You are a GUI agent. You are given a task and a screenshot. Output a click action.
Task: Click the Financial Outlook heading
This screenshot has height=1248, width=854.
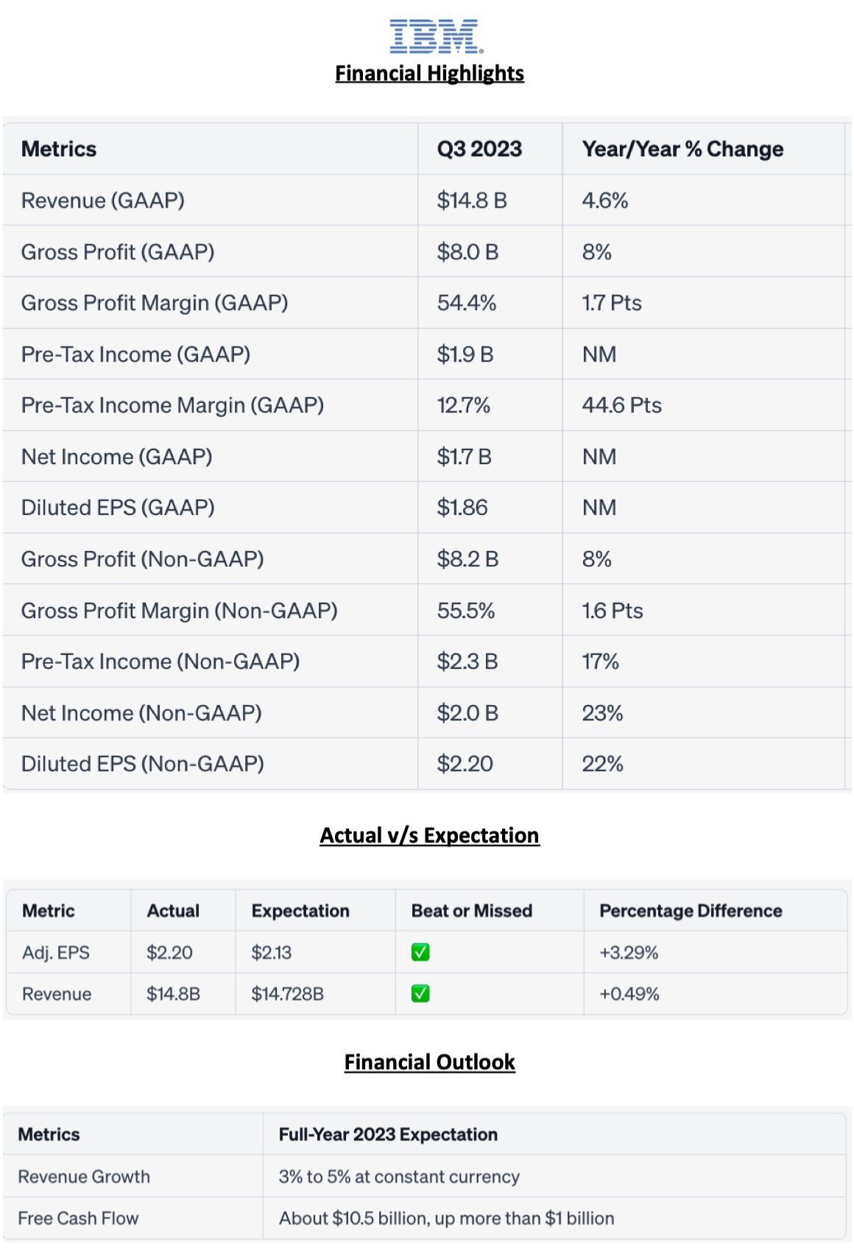(429, 1062)
